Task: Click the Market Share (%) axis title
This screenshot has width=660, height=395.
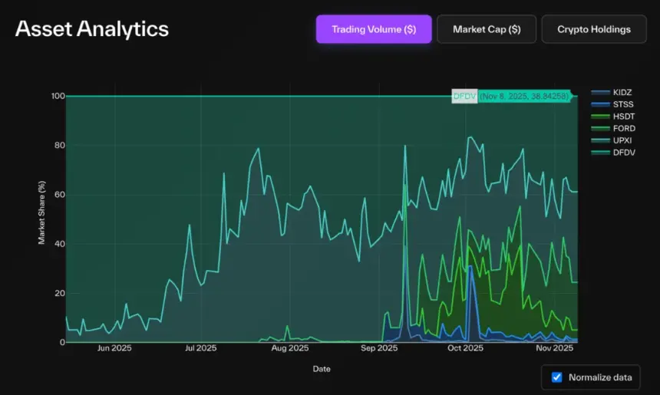Action: tap(43, 214)
